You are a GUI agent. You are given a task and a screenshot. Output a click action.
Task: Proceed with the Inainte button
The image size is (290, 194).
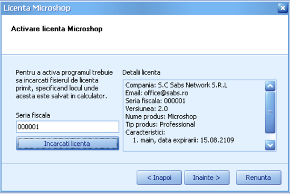pos(207,178)
